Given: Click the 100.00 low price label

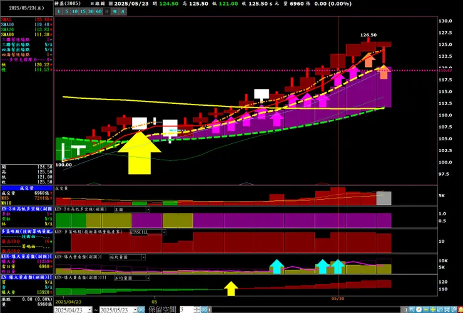Looking at the screenshot, I should click(x=63, y=165).
